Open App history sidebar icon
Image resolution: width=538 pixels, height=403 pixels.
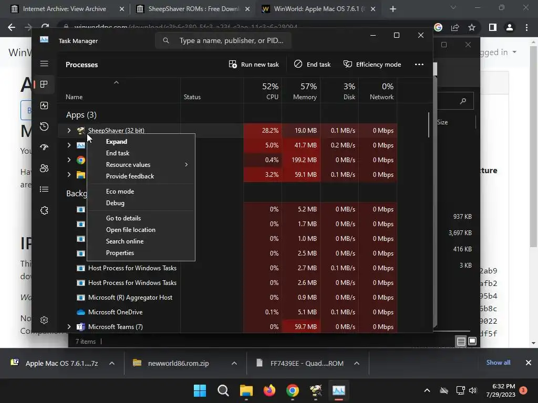point(44,126)
